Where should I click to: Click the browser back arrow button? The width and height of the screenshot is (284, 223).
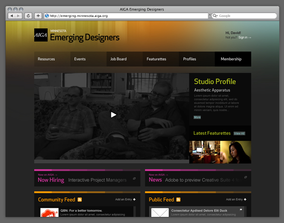tap(11, 16)
